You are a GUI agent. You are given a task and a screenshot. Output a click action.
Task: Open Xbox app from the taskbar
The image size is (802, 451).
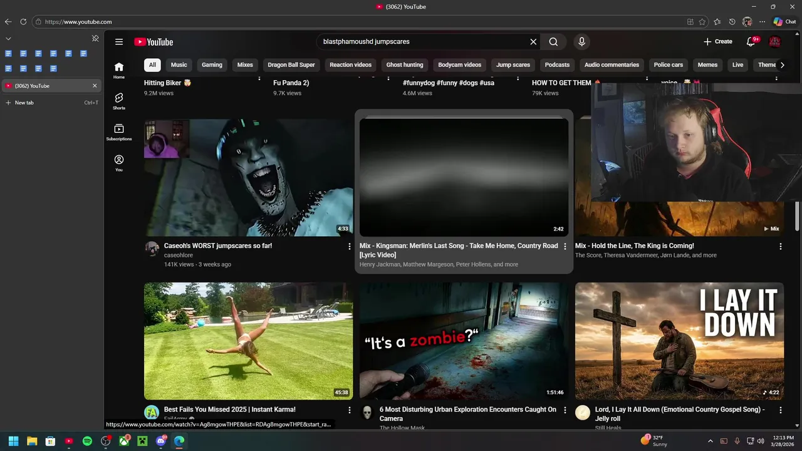click(x=124, y=441)
